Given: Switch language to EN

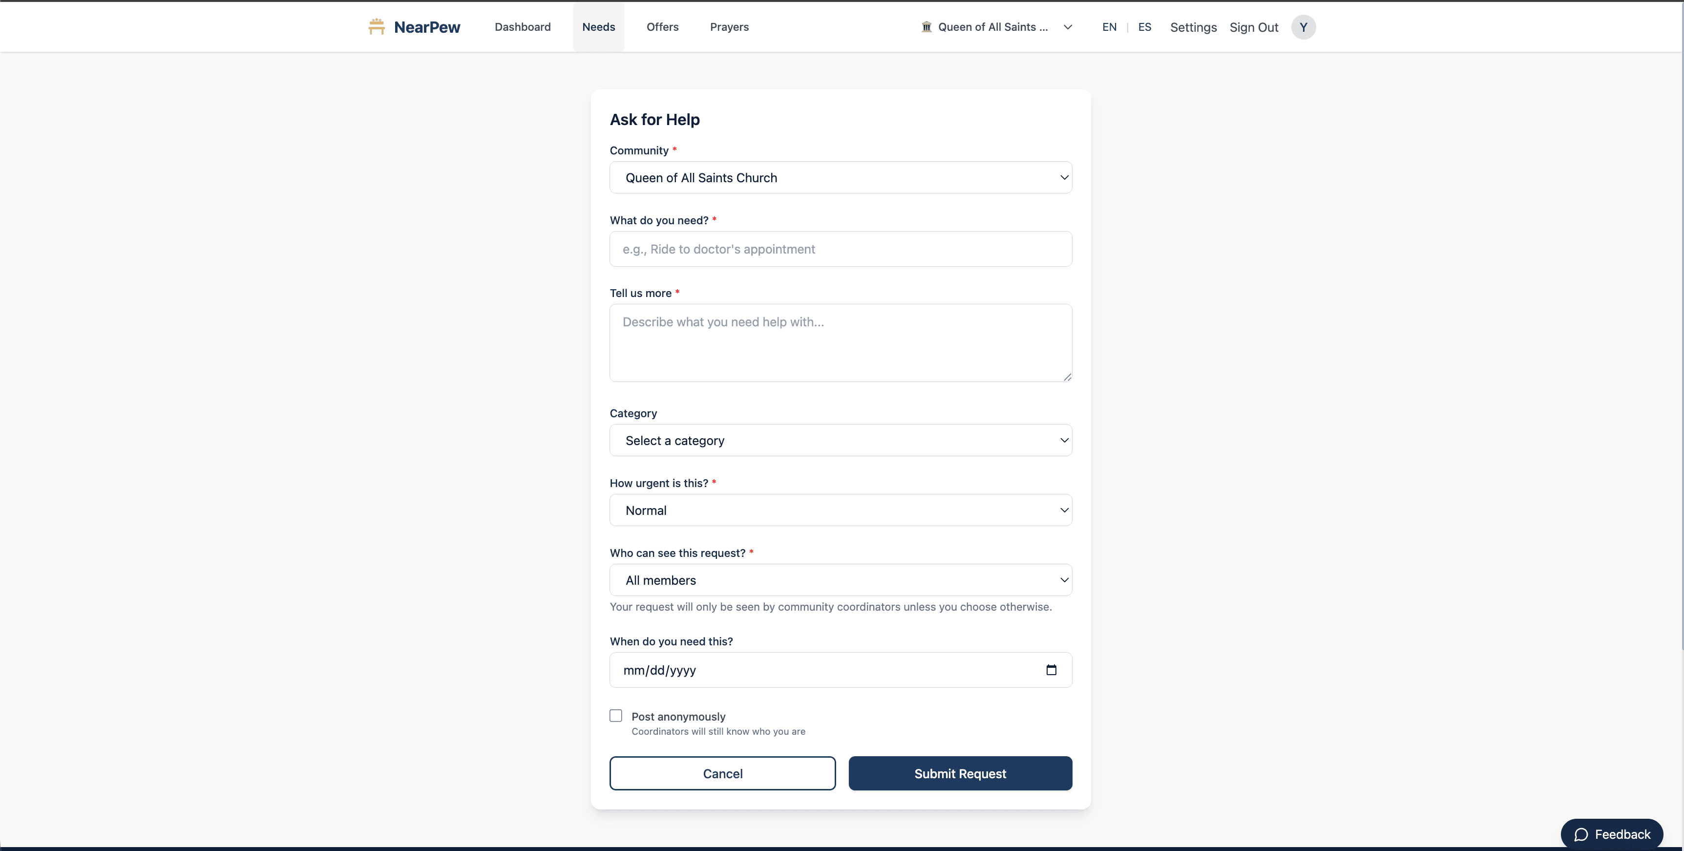Looking at the screenshot, I should point(1109,27).
